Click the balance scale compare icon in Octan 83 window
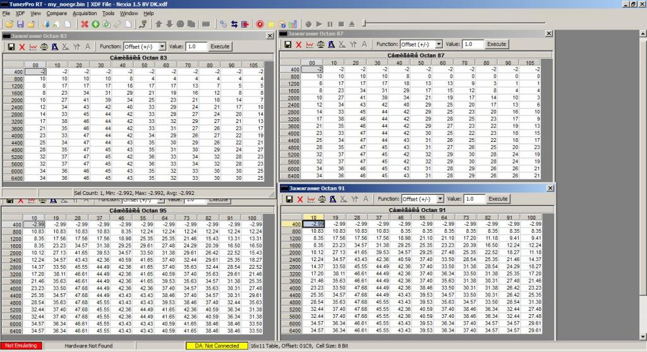Image resolution: width=647 pixels, height=352 pixels. tap(44, 46)
